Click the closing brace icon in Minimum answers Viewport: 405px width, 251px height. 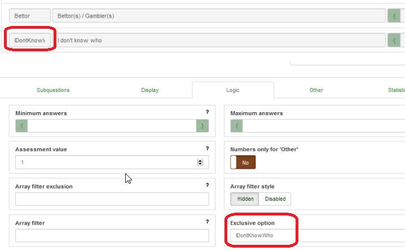202,126
